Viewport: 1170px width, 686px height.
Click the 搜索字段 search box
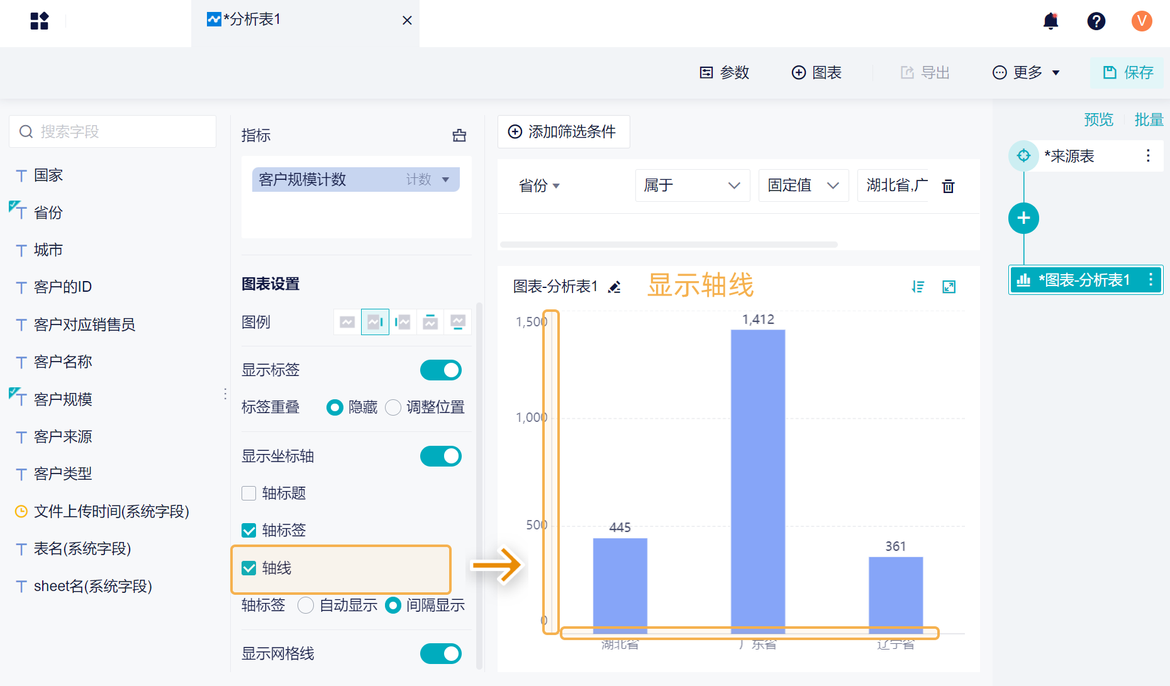pos(113,132)
